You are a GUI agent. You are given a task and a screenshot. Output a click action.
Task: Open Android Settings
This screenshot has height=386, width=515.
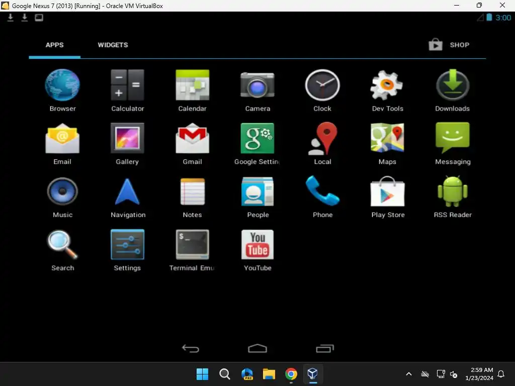pos(127,250)
